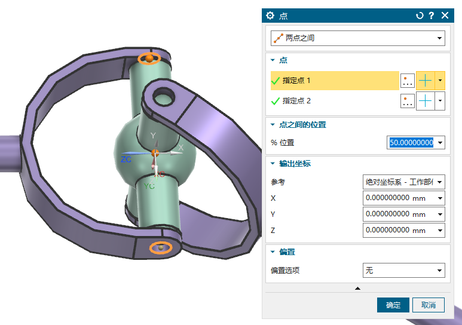Click the % 位置 input field
Screen dimensions: 462x325
(x=411, y=143)
